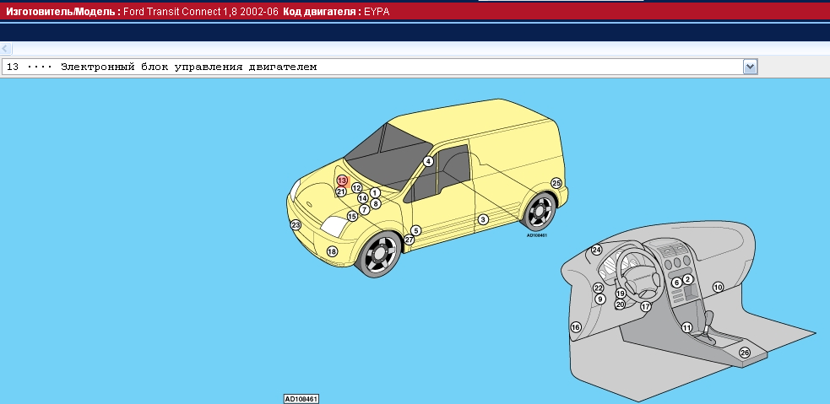Click marker 16 on the dashboard lower left
Viewport: 830px width, 404px height.
click(x=576, y=327)
